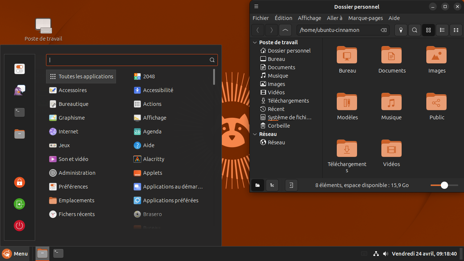464x261 pixels.
Task: Select the Administration category in the menu
Action: (77, 173)
